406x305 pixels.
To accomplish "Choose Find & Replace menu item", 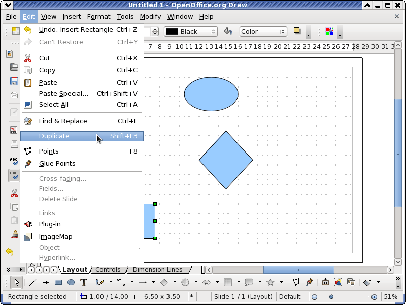I will tap(82, 121).
